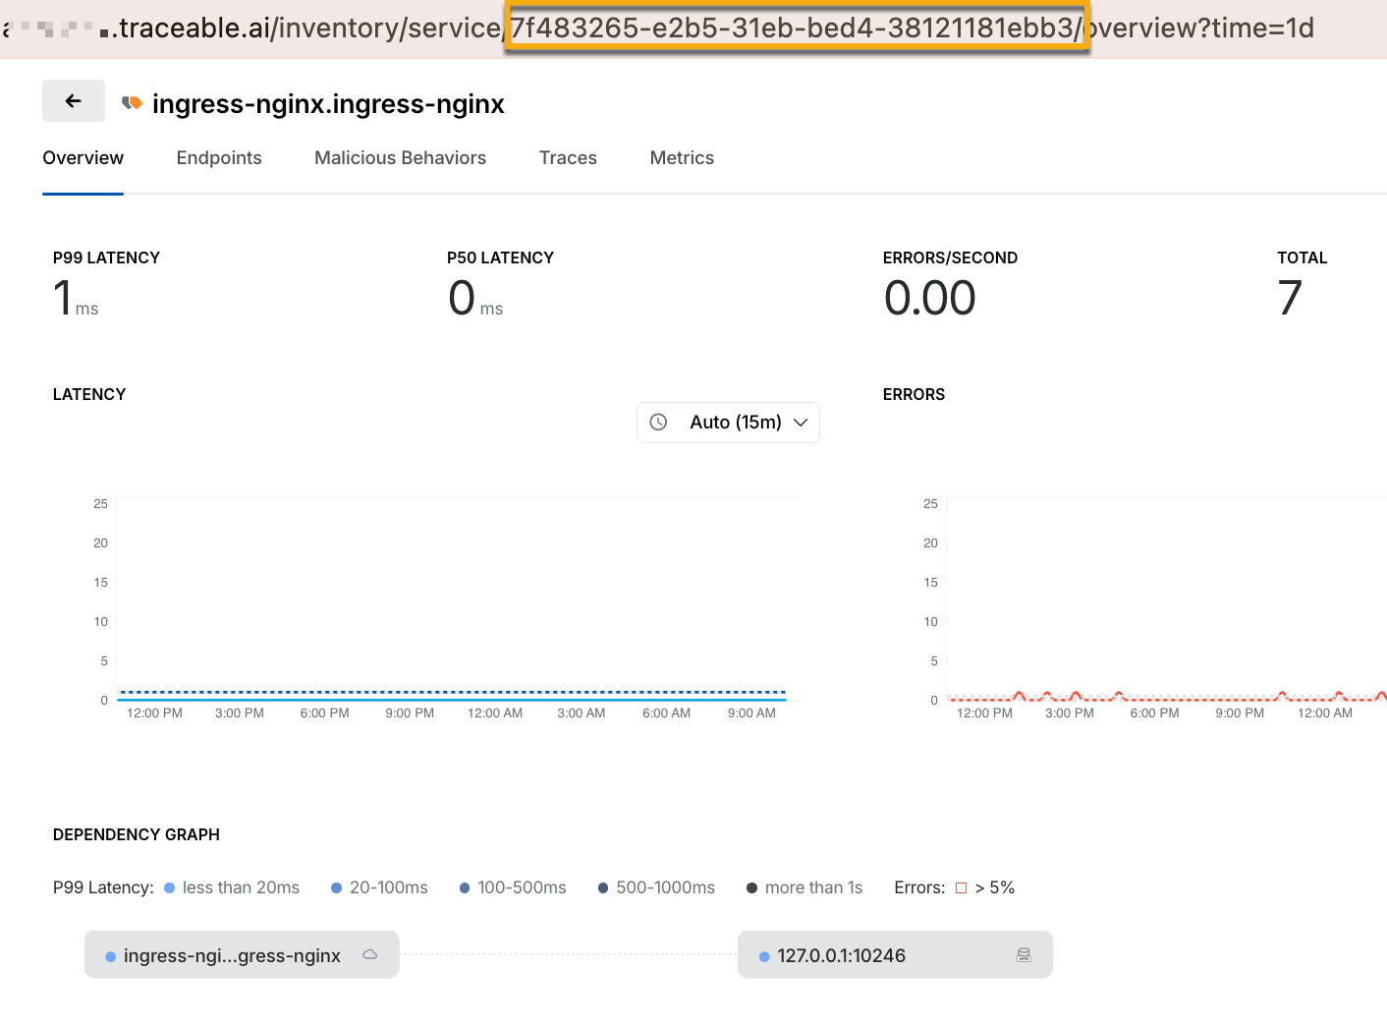The height and width of the screenshot is (1026, 1387).
Task: Click cloud icon on ingress-nginx dependency node
Action: (370, 954)
